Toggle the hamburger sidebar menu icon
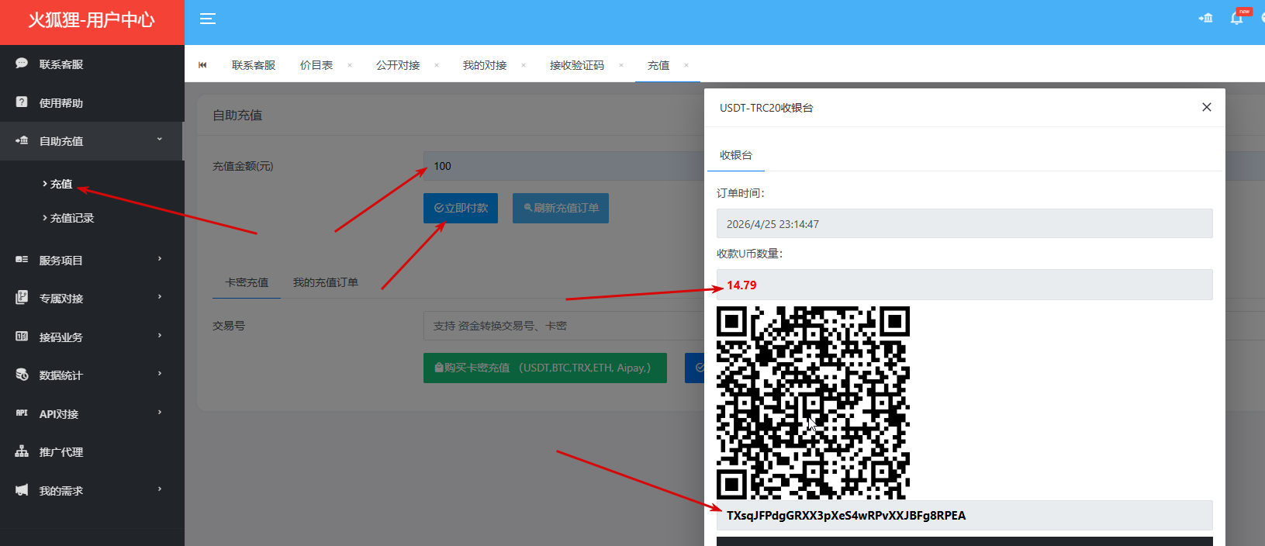Screen dimensions: 1265x546 point(208,19)
